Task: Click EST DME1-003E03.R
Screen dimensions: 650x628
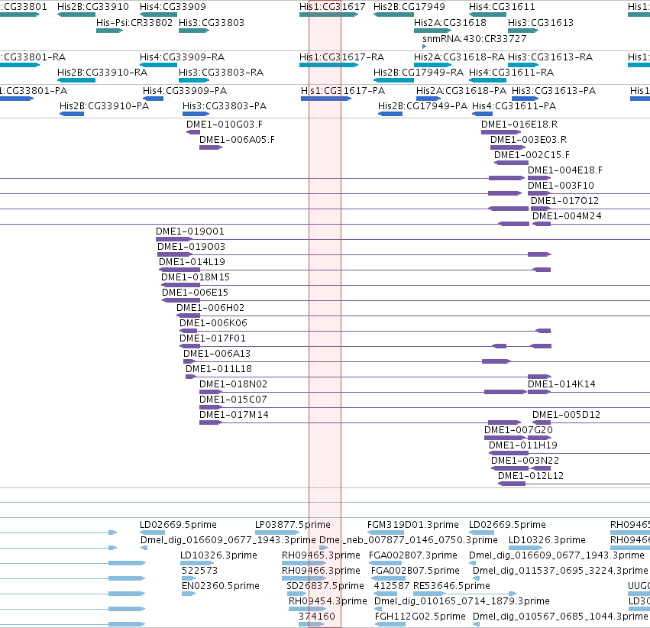Action: tap(508, 147)
